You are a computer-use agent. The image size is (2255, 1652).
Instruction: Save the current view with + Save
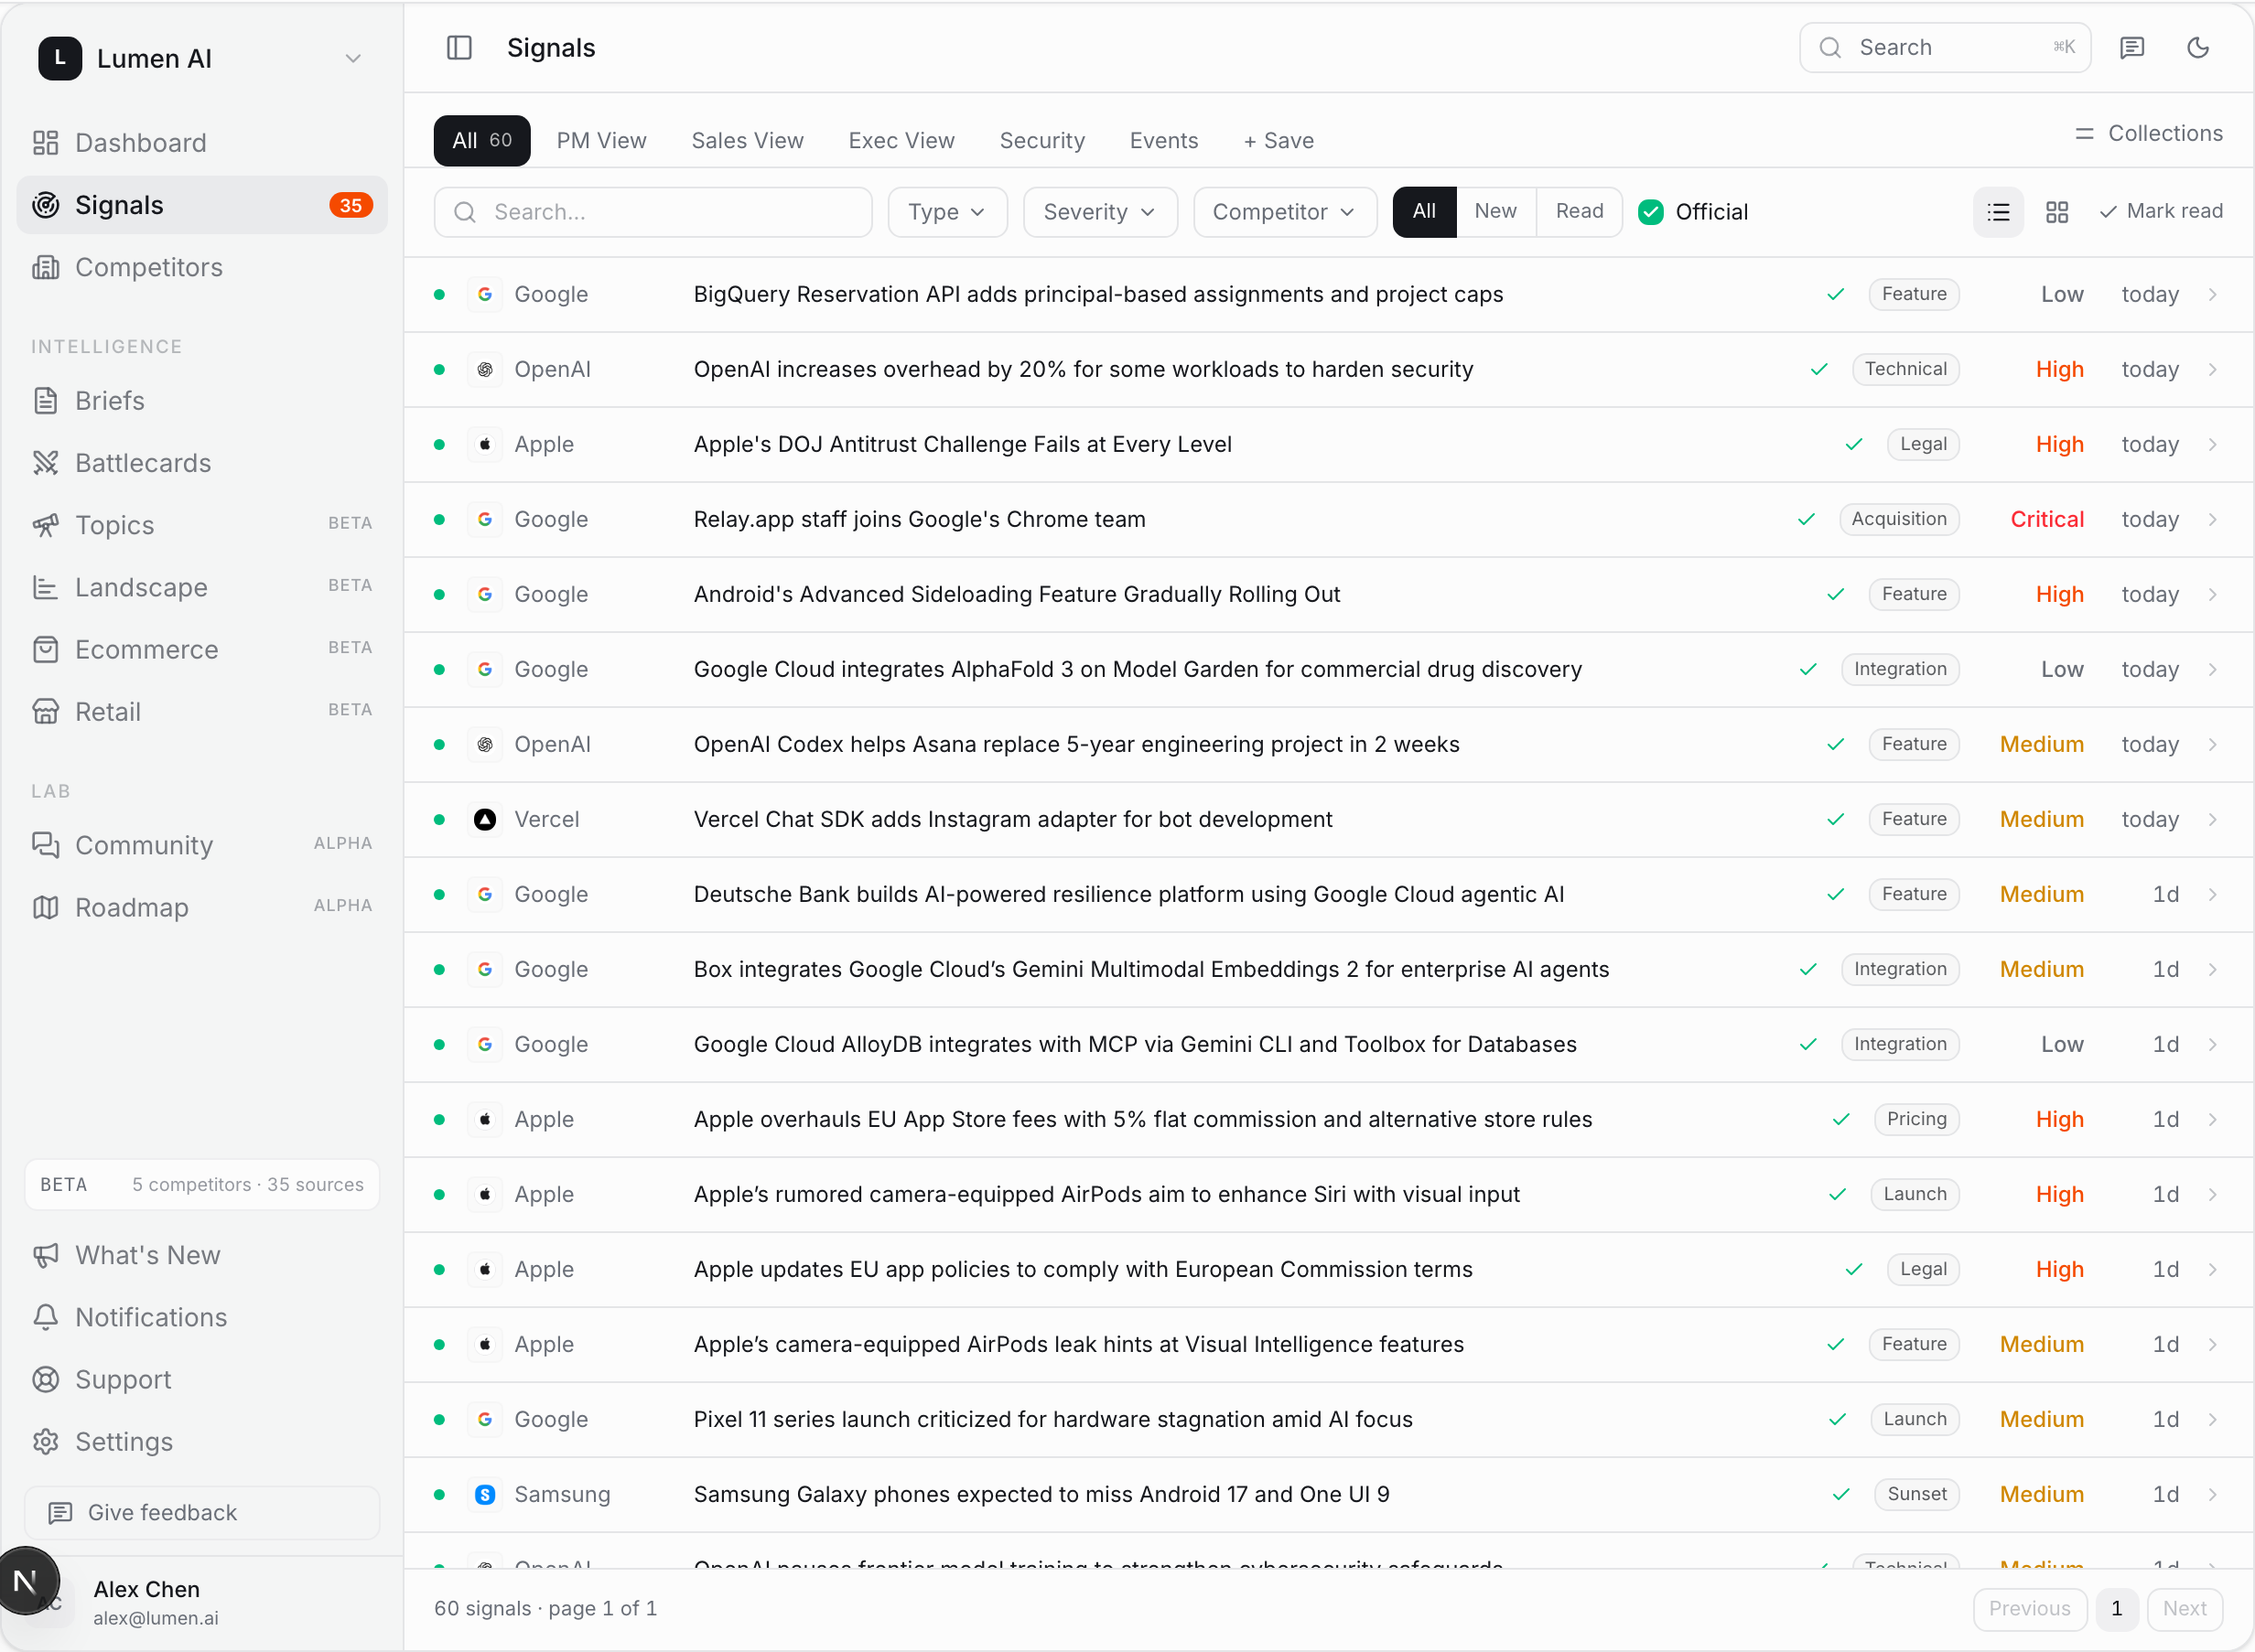(x=1279, y=141)
